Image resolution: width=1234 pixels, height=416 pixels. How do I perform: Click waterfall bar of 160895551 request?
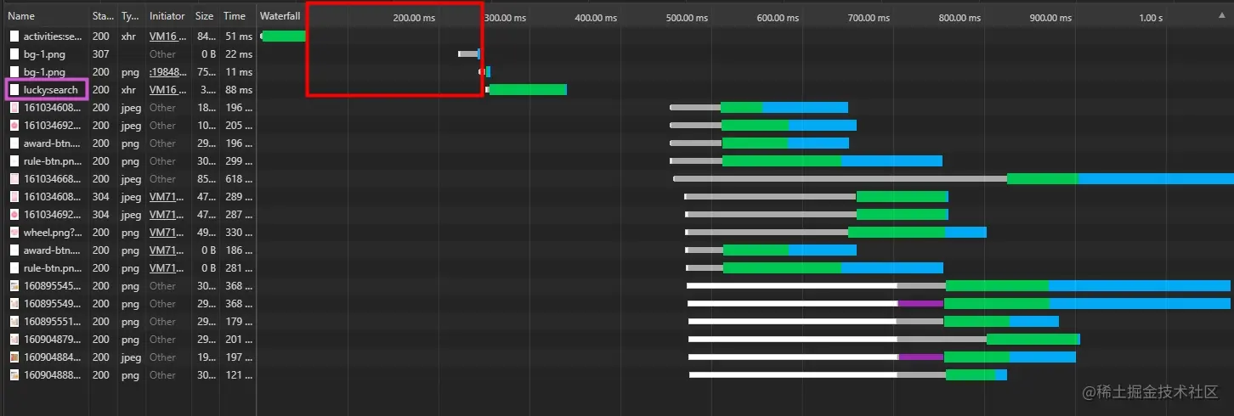[873, 322]
